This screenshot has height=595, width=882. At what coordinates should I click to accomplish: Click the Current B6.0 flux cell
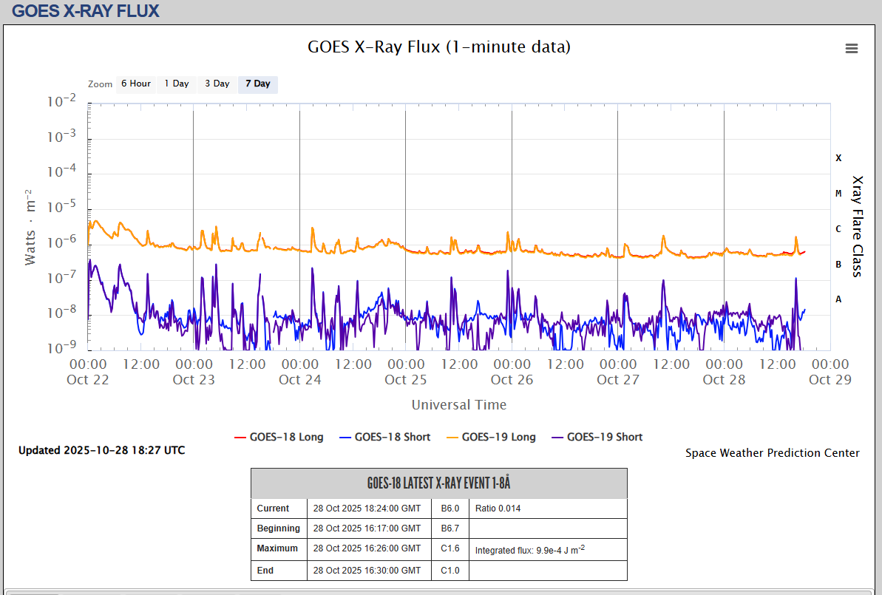tap(450, 509)
